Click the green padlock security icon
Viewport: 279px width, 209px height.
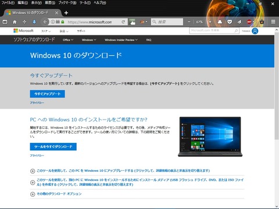(x=63, y=22)
